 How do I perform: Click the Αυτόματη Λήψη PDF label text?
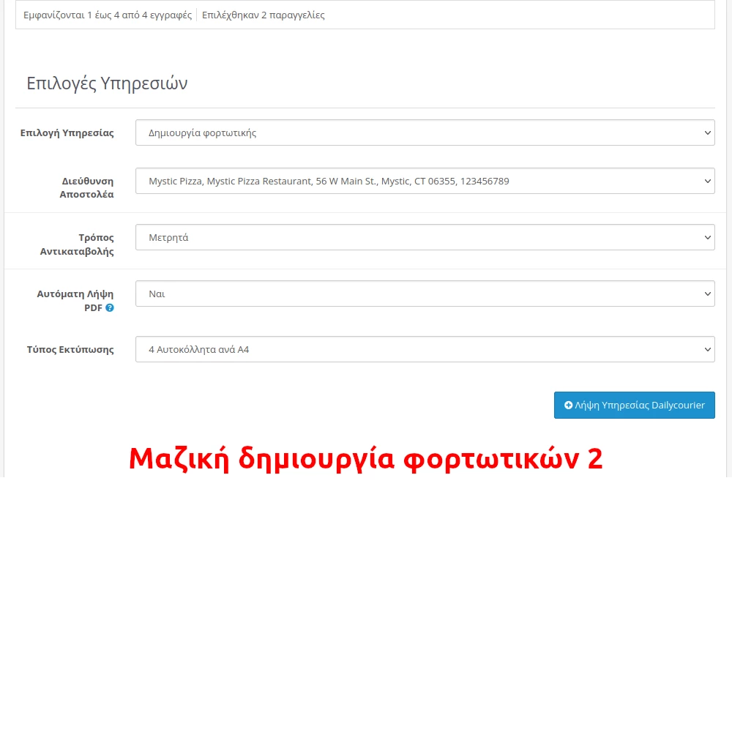pos(75,294)
